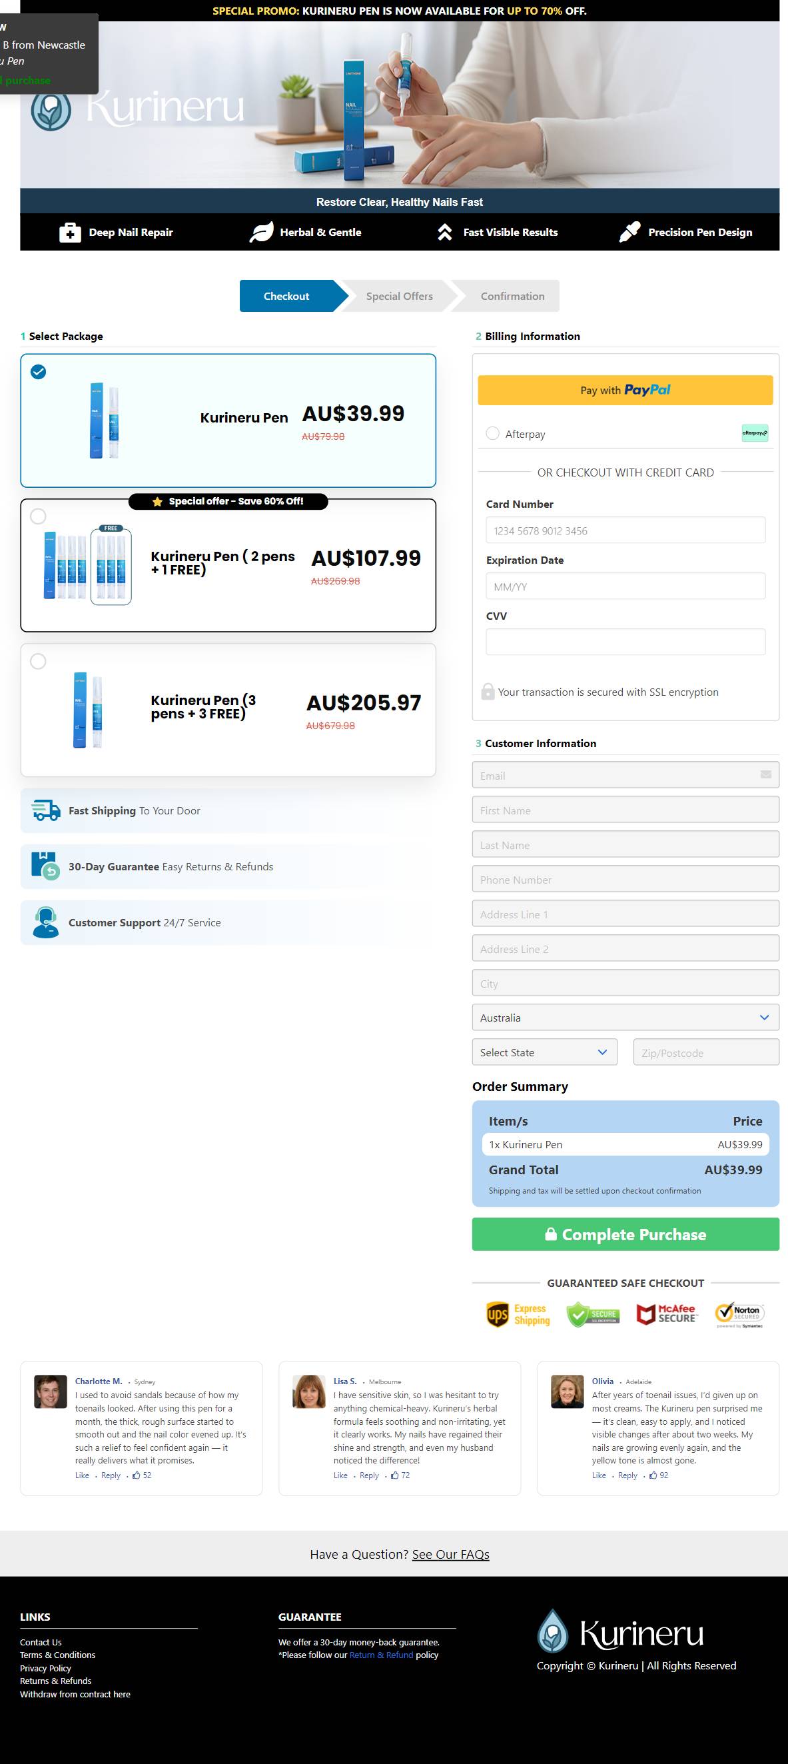Go to the Special Offers step tab
This screenshot has width=788, height=1764.
[x=399, y=296]
